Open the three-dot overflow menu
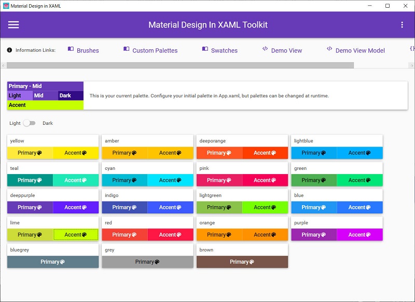The height and width of the screenshot is (302, 415). [x=402, y=24]
